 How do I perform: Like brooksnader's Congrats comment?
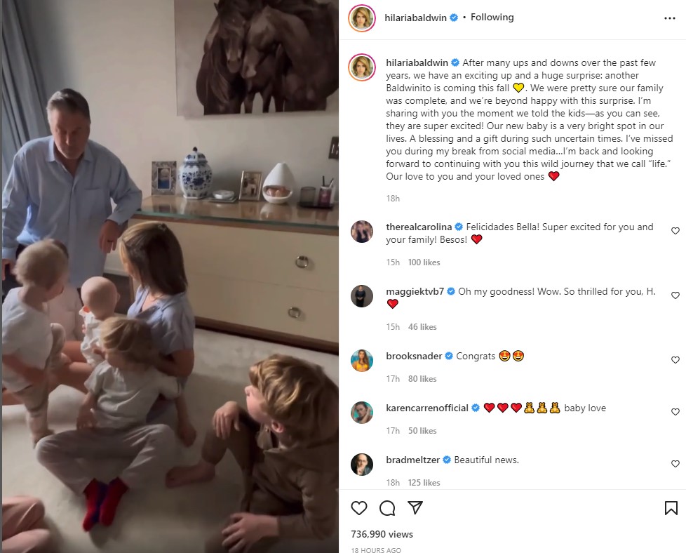pos(675,360)
